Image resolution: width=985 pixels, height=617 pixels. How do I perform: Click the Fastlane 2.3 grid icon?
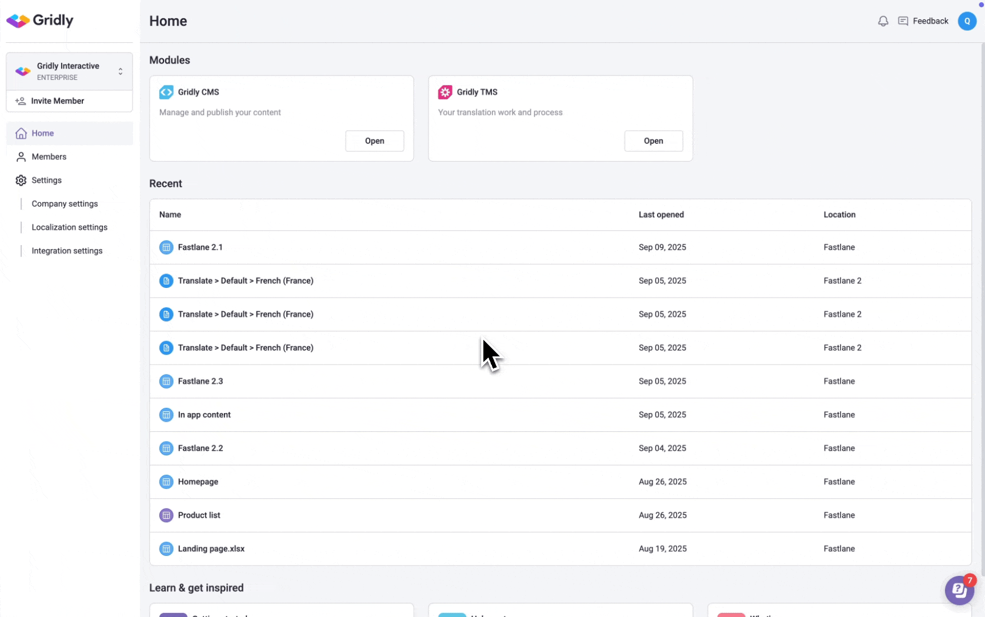[166, 382]
